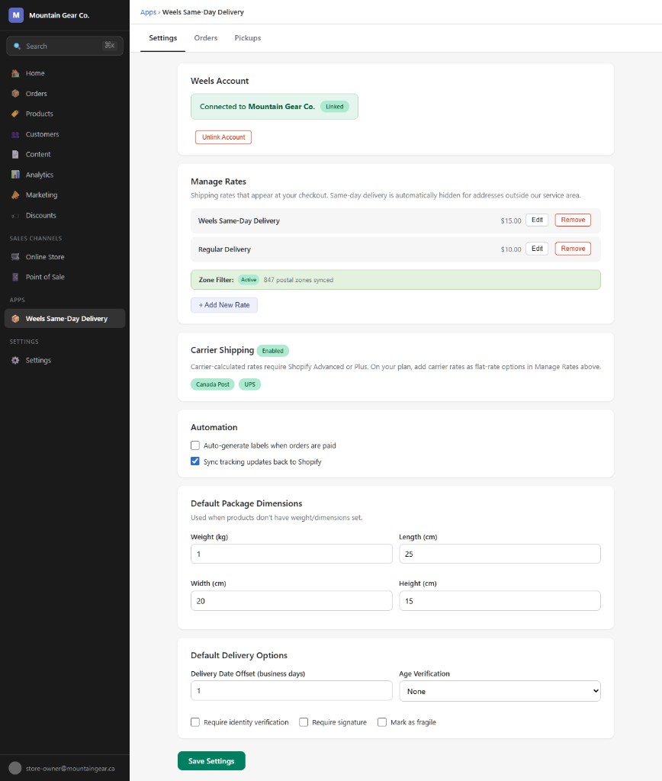Open the Age Verification dropdown
Image resolution: width=662 pixels, height=781 pixels.
pos(500,691)
